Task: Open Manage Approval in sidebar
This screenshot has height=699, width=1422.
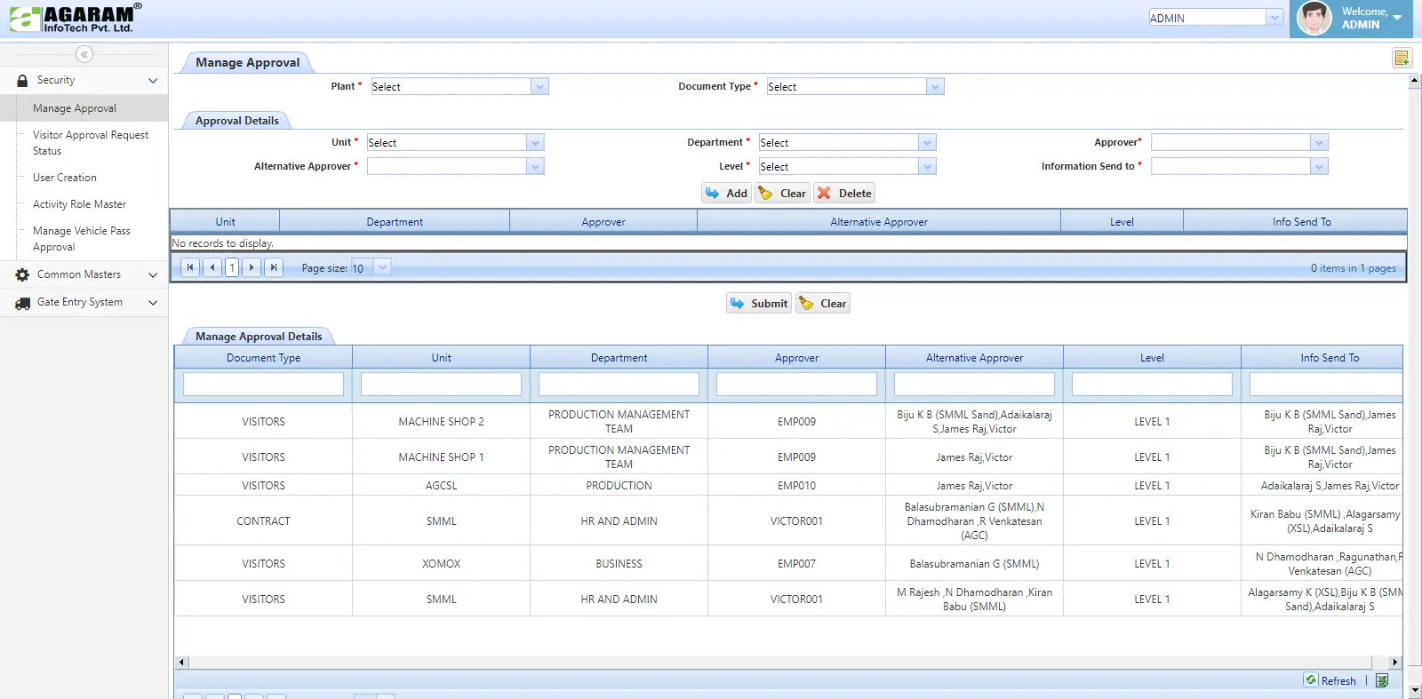Action: tap(75, 108)
